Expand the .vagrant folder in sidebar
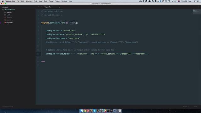201x113 pixels. (x=9, y=13)
